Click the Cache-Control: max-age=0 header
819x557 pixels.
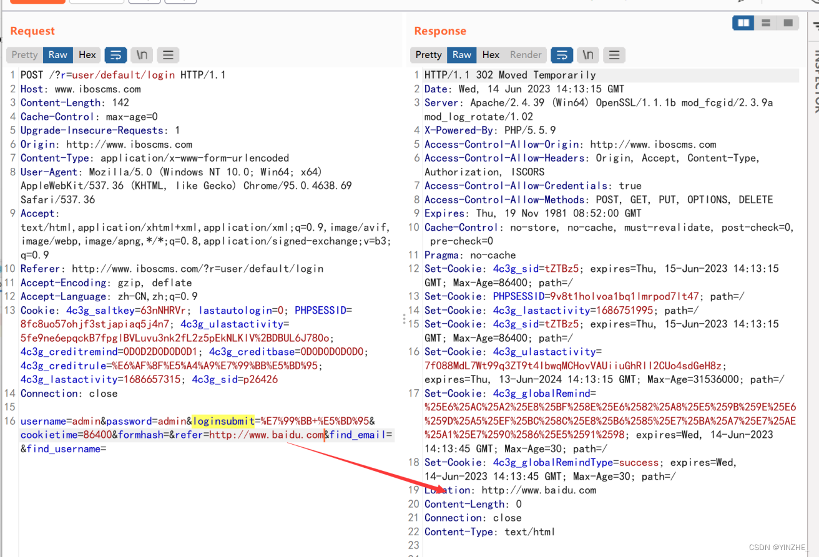pyautogui.click(x=89, y=117)
